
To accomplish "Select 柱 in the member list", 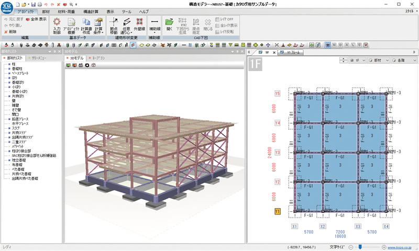I will pos(14,64).
